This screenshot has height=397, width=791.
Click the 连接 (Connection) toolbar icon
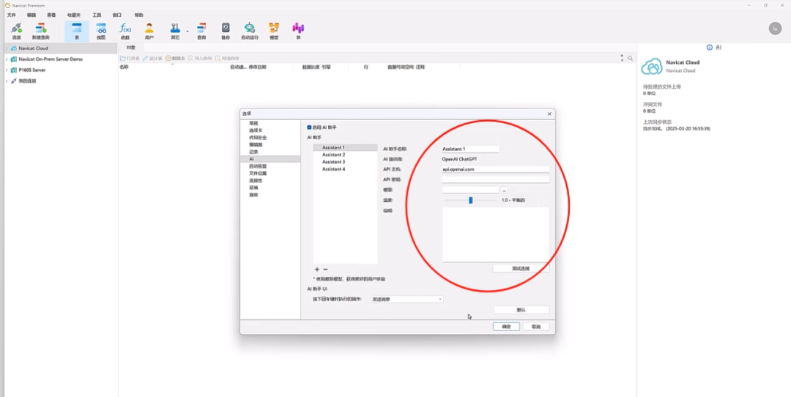pos(17,31)
